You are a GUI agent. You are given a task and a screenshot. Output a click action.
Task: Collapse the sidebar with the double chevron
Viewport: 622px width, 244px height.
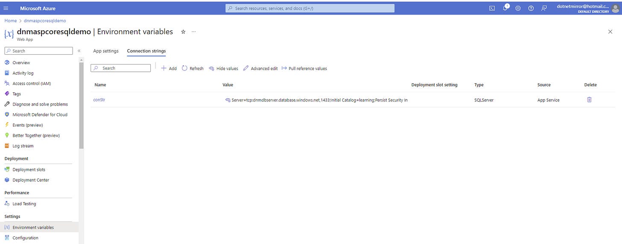click(79, 51)
